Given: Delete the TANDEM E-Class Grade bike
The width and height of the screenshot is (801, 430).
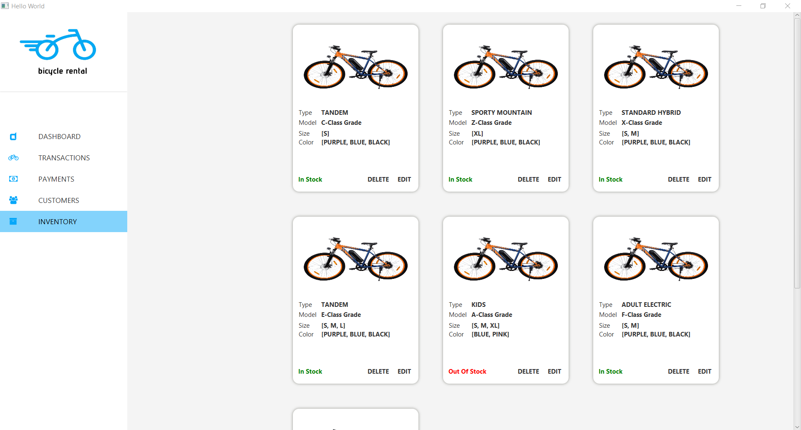Looking at the screenshot, I should pos(378,372).
